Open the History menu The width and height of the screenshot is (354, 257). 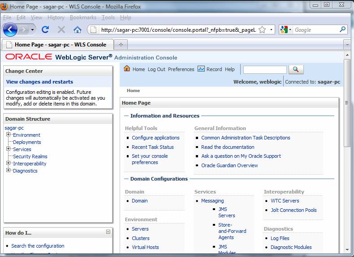tap(56, 17)
